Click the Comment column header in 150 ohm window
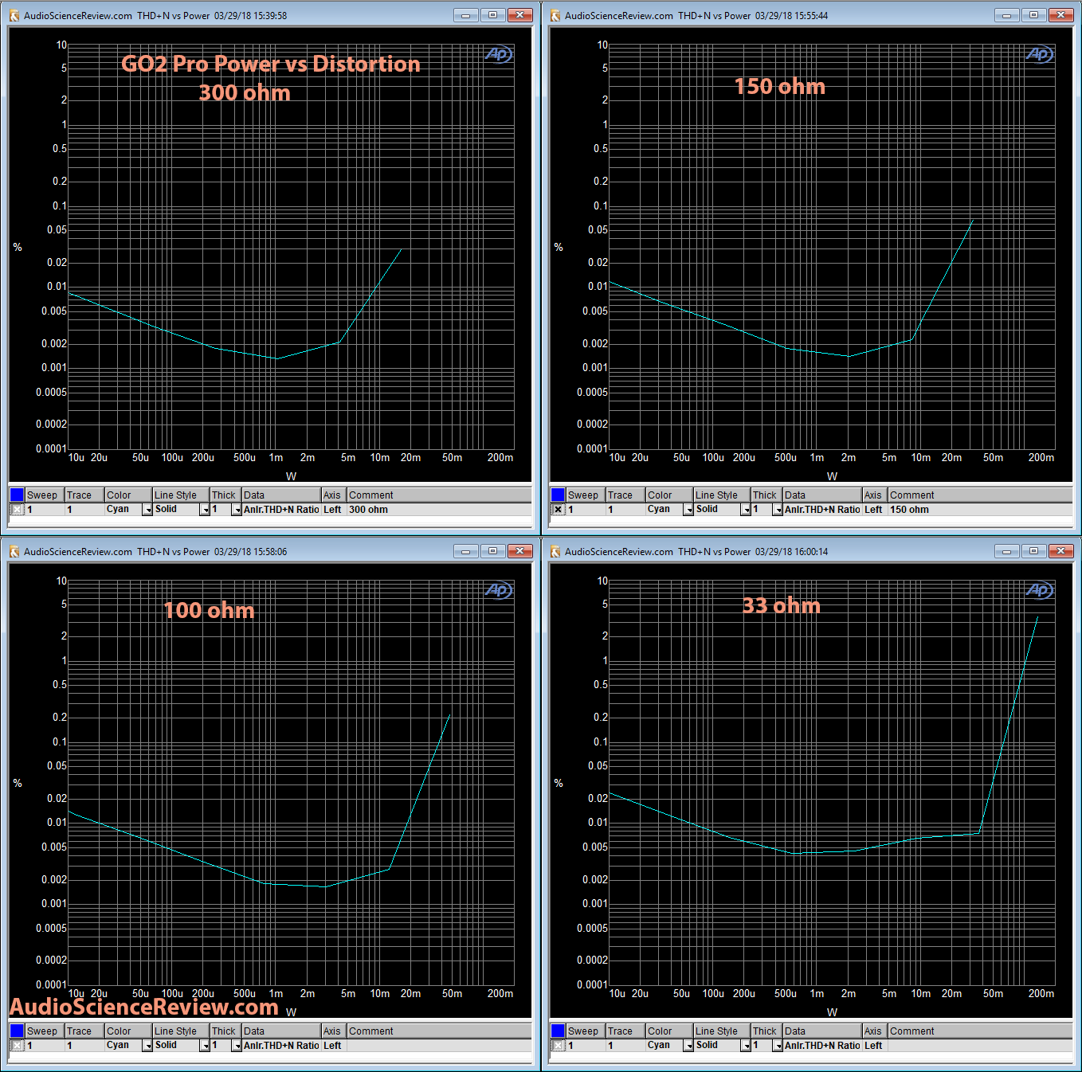This screenshot has width=1082, height=1072. point(980,495)
